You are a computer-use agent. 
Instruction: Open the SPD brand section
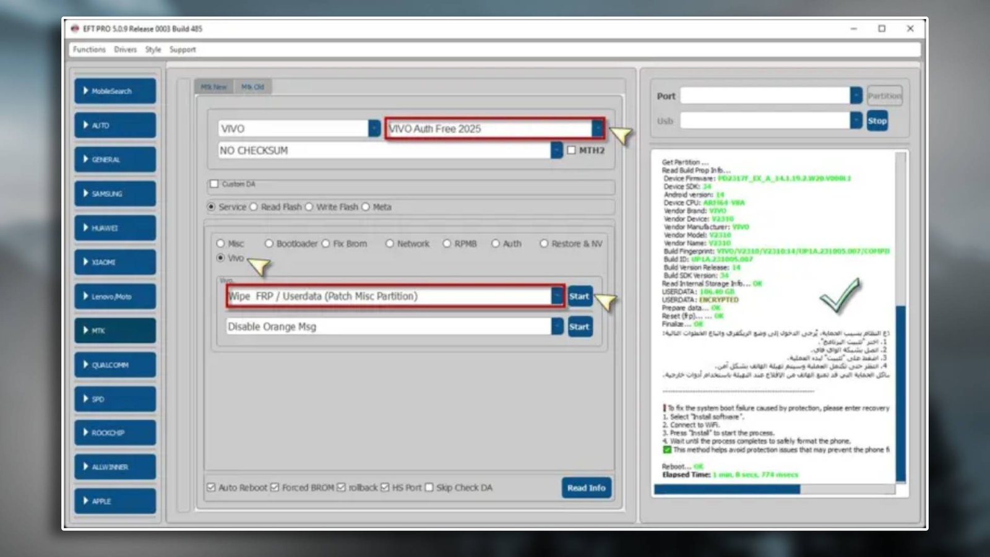[x=114, y=399]
